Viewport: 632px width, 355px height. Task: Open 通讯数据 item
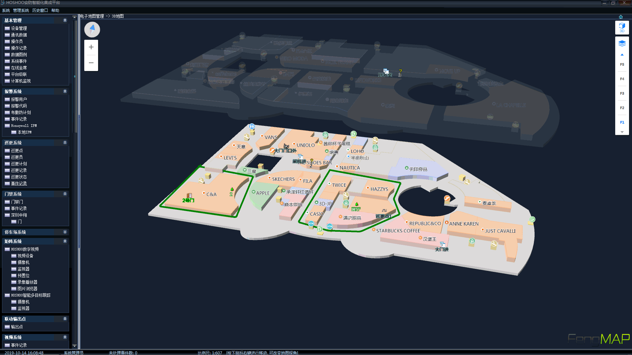[19, 35]
